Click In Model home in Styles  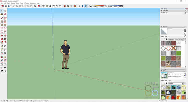pos(166,83)
